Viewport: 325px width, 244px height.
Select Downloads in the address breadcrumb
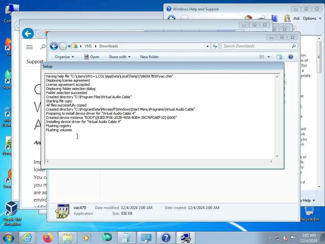click(x=109, y=46)
